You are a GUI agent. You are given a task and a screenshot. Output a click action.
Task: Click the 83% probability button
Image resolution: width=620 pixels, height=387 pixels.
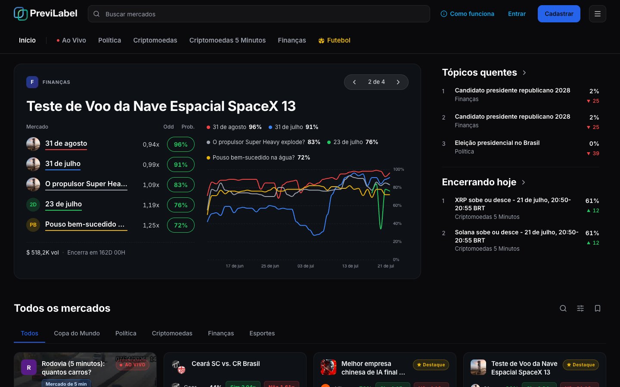tap(181, 185)
